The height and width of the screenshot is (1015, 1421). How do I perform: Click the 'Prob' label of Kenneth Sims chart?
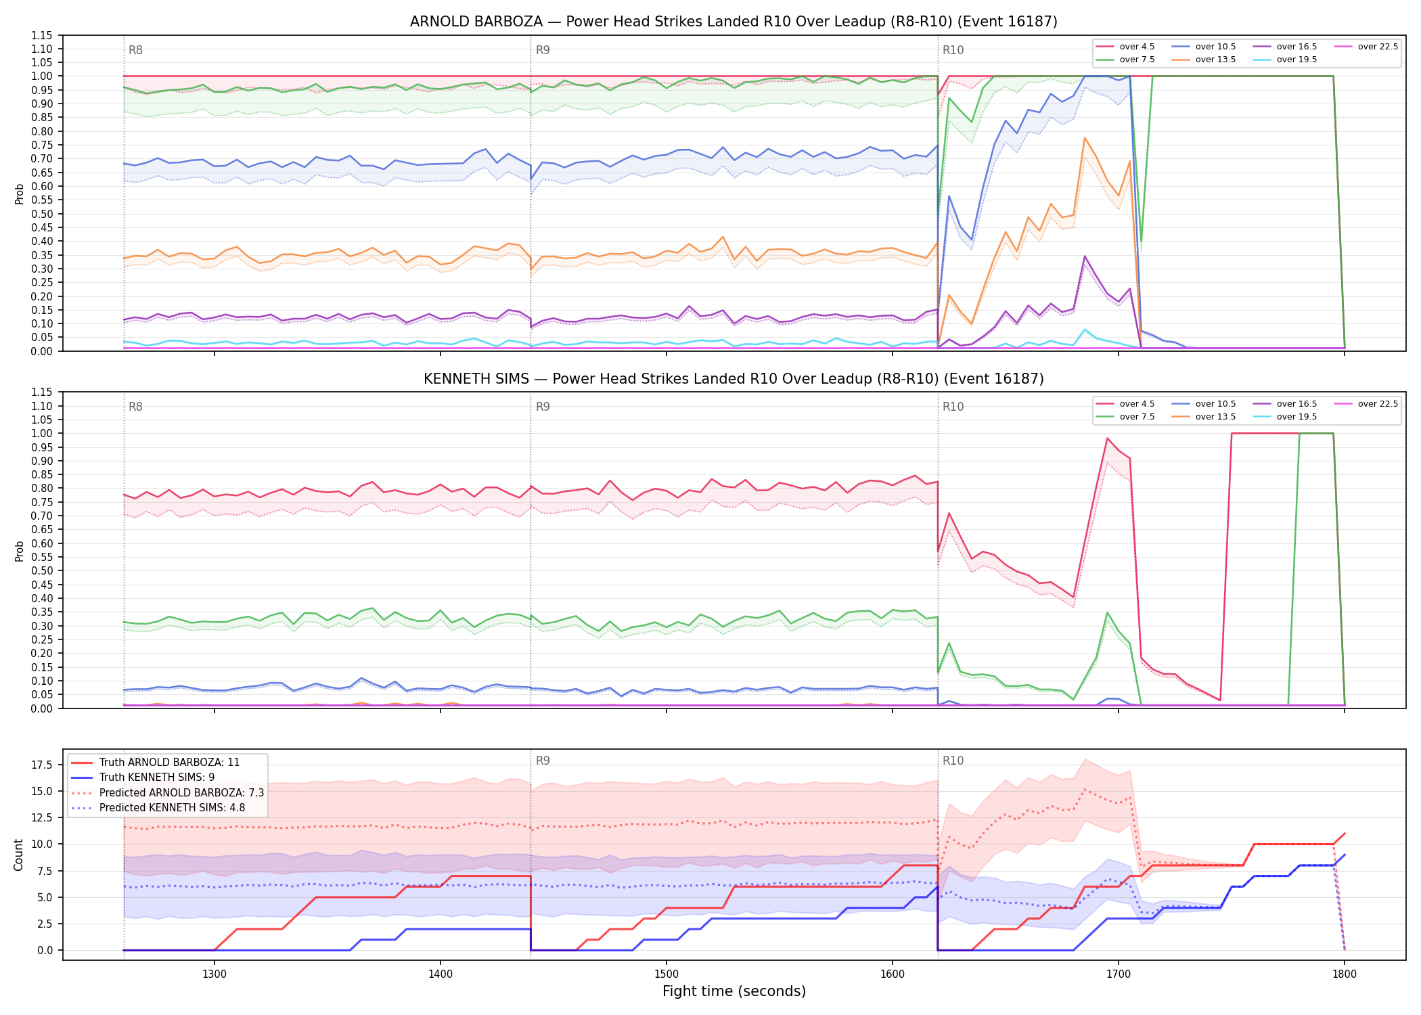(19, 551)
